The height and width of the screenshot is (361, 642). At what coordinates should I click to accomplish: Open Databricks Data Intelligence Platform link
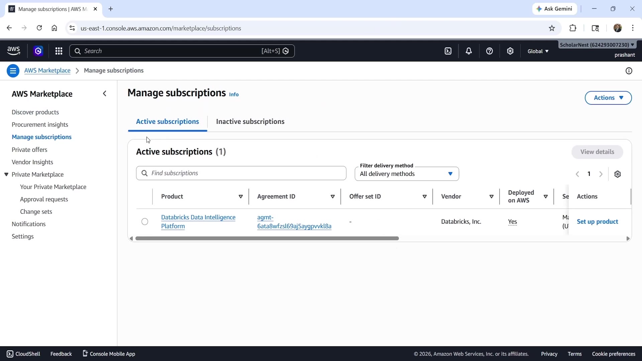(198, 222)
